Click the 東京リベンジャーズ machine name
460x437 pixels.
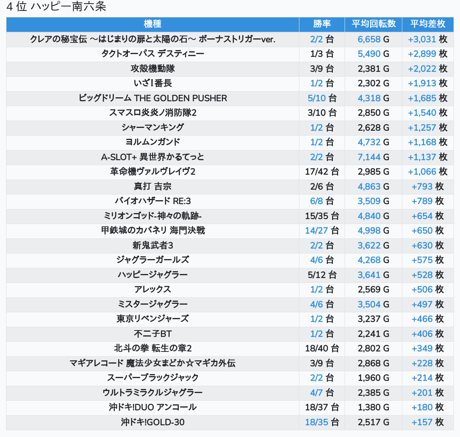point(153,319)
